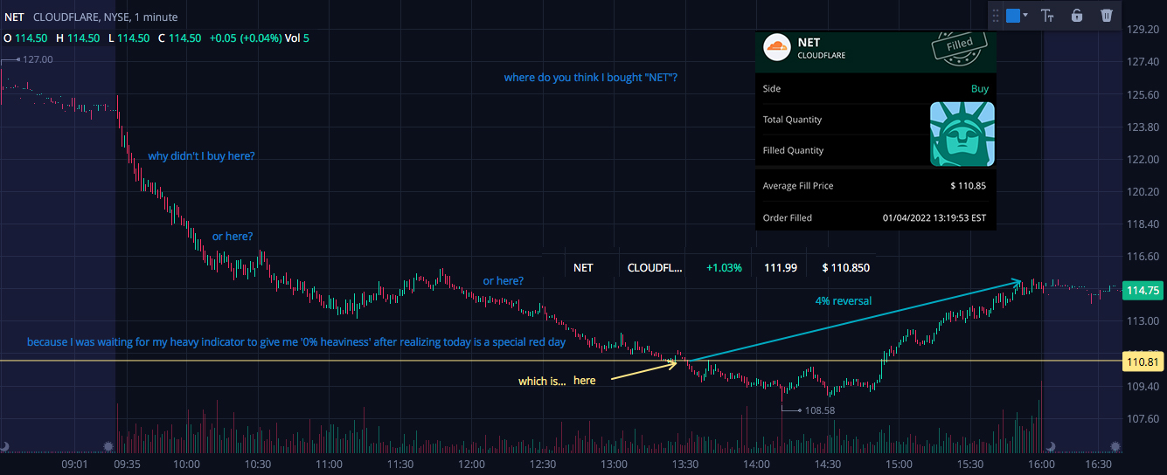Open the text size tool icon
Screen dimensions: 1167x475
1048,15
